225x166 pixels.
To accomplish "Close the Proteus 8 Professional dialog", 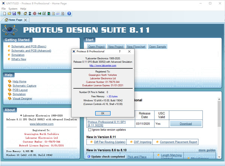I will [x=129, y=52].
